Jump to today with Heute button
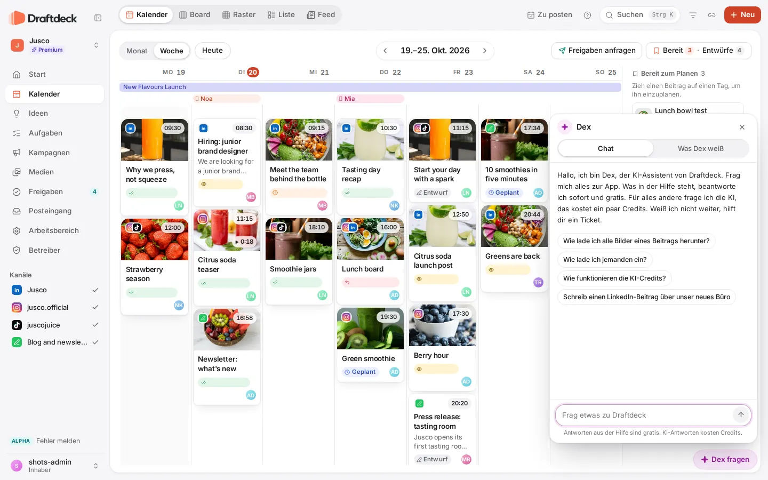The image size is (768, 480). click(x=213, y=51)
